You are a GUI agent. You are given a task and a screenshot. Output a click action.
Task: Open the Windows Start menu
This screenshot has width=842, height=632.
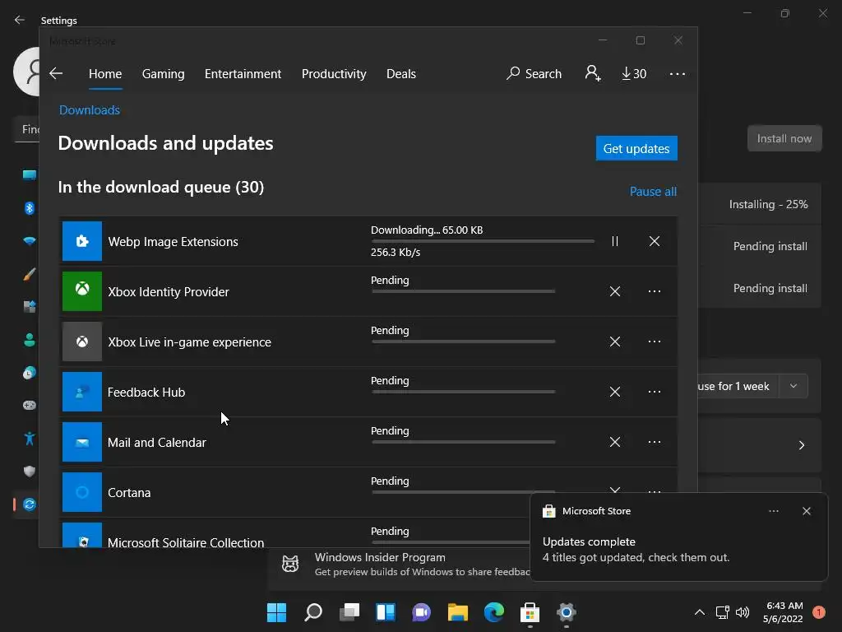point(276,612)
